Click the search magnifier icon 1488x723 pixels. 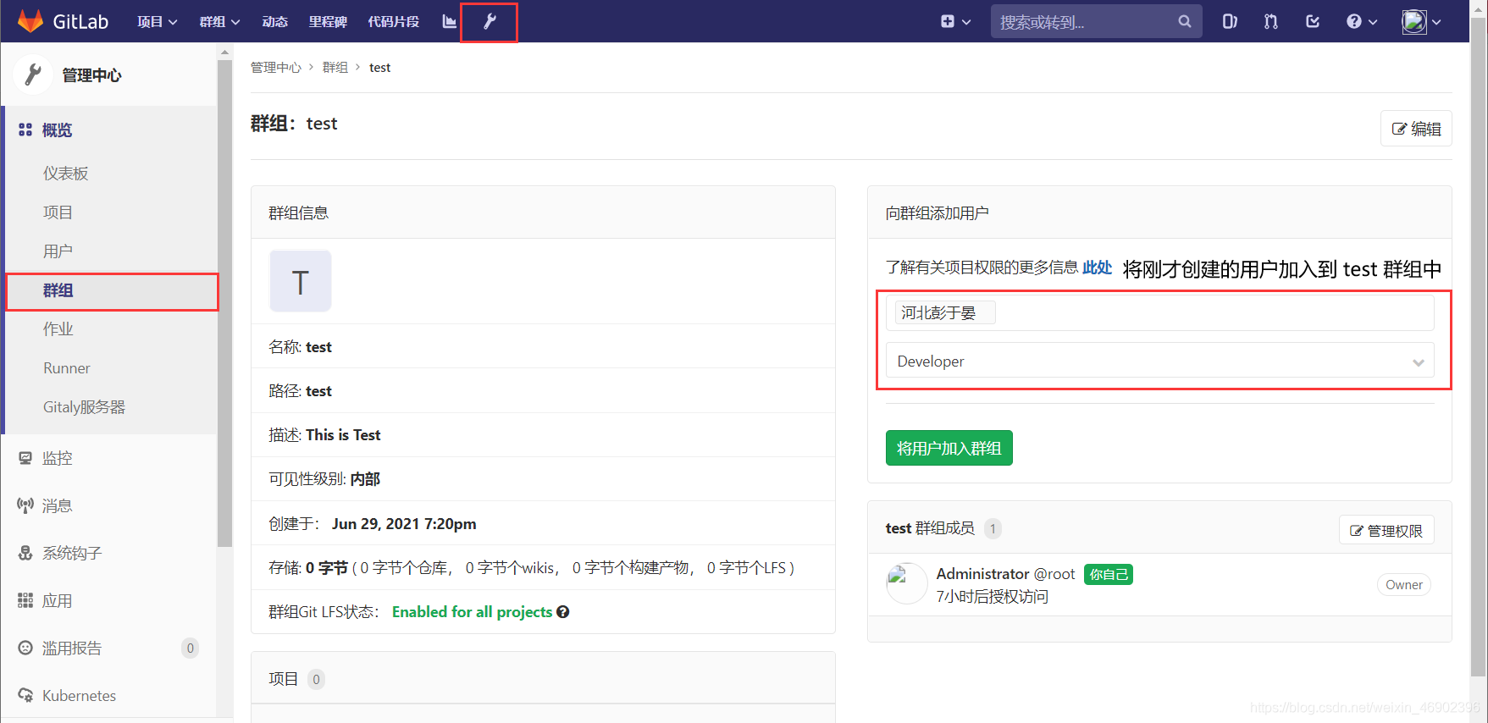coord(1184,21)
